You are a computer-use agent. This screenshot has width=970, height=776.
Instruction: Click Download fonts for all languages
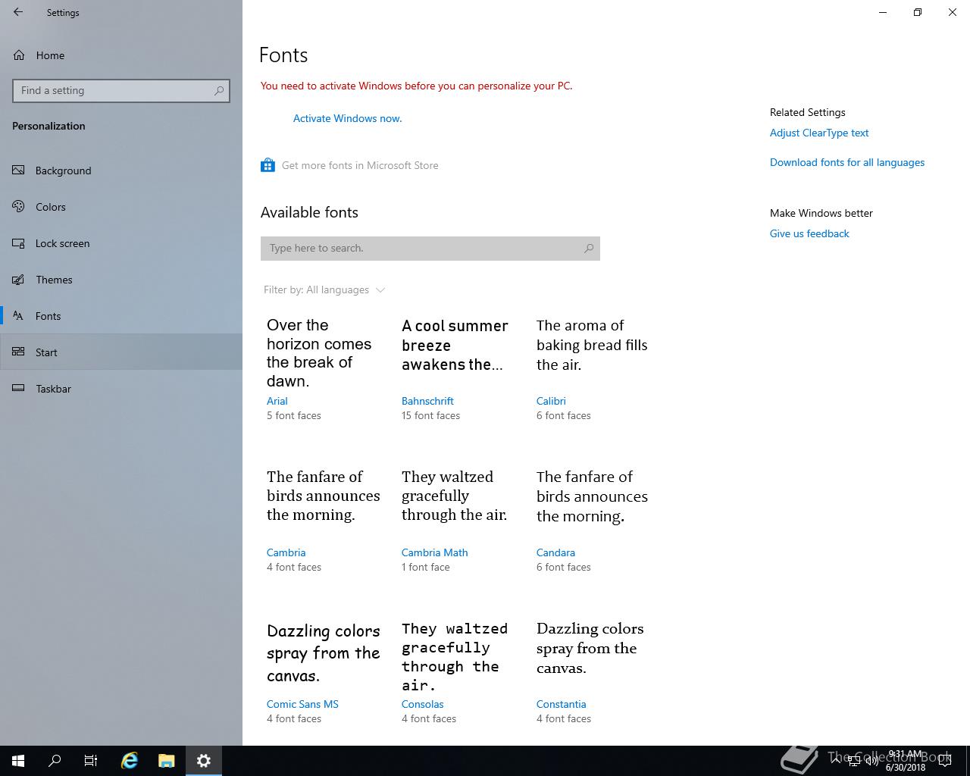(x=847, y=162)
